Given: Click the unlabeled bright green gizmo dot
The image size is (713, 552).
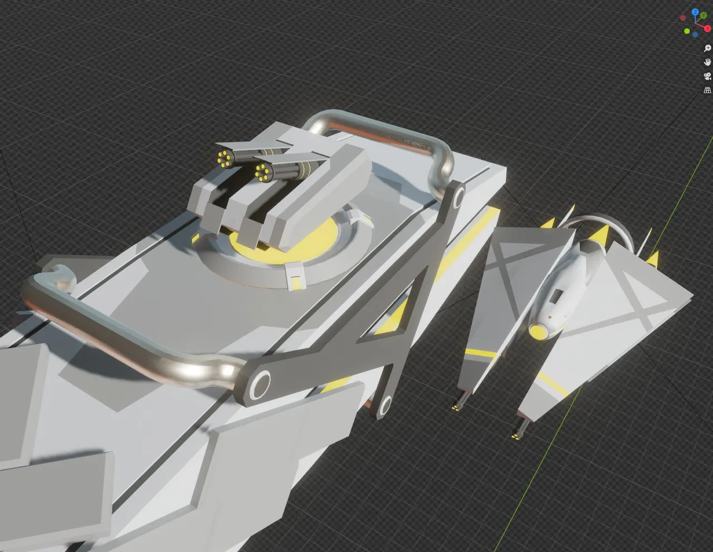Looking at the screenshot, I should click(x=687, y=31).
